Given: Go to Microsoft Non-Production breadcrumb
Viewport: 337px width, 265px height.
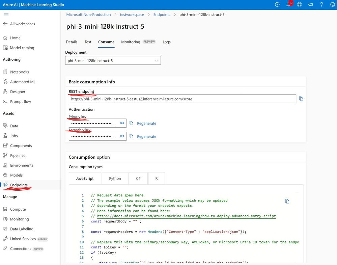Looking at the screenshot, I should click(88, 15).
